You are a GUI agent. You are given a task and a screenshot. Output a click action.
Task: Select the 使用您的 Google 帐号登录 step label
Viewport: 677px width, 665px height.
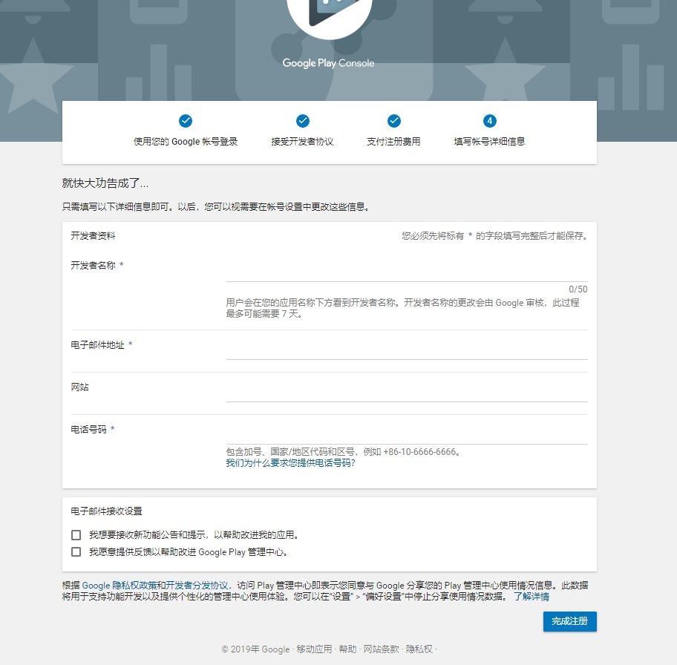click(186, 142)
